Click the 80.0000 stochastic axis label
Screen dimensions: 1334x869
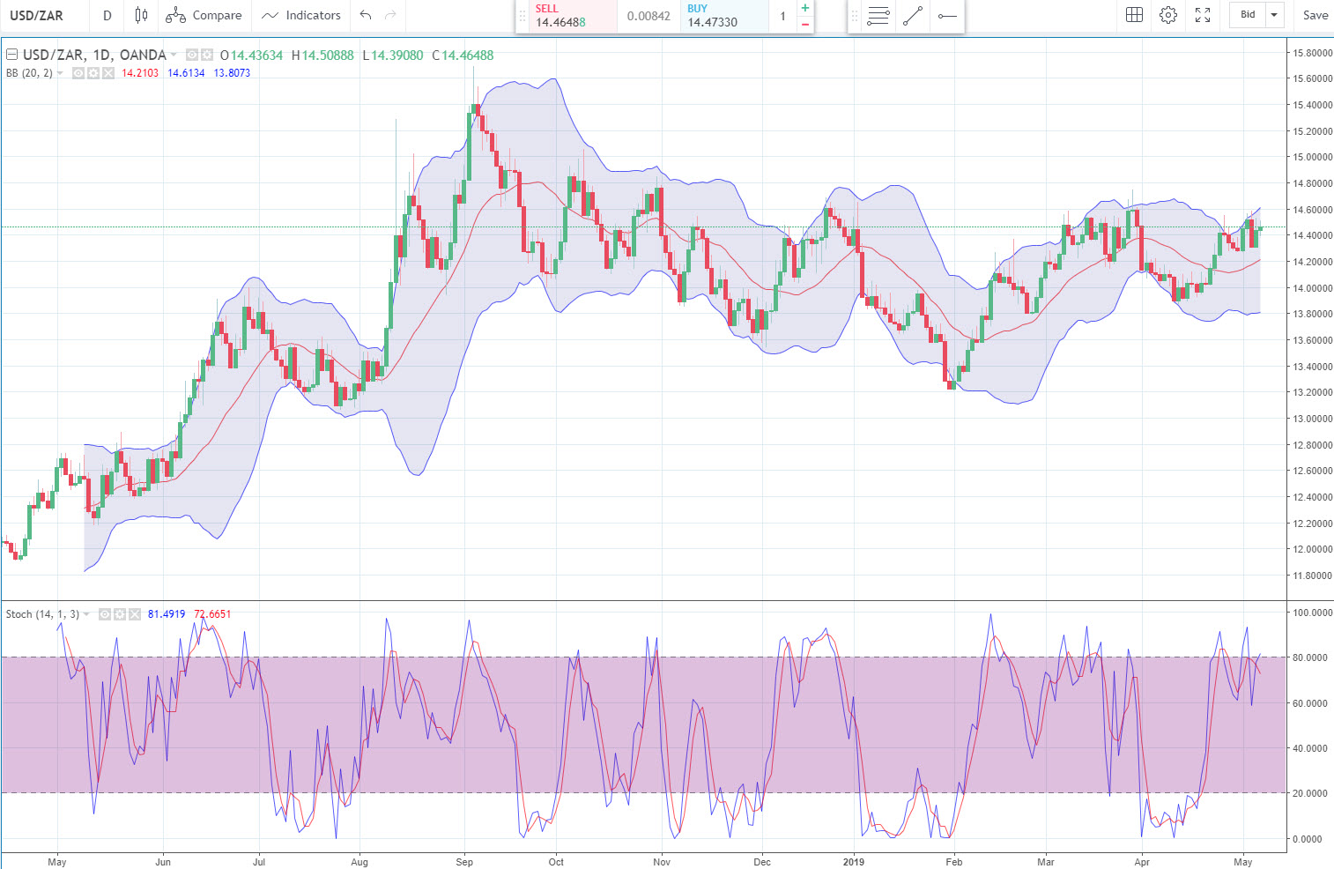1310,657
